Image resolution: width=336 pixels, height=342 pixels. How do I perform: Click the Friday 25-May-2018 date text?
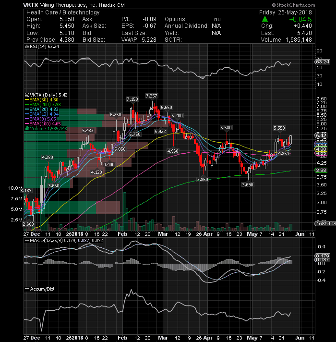(286, 12)
